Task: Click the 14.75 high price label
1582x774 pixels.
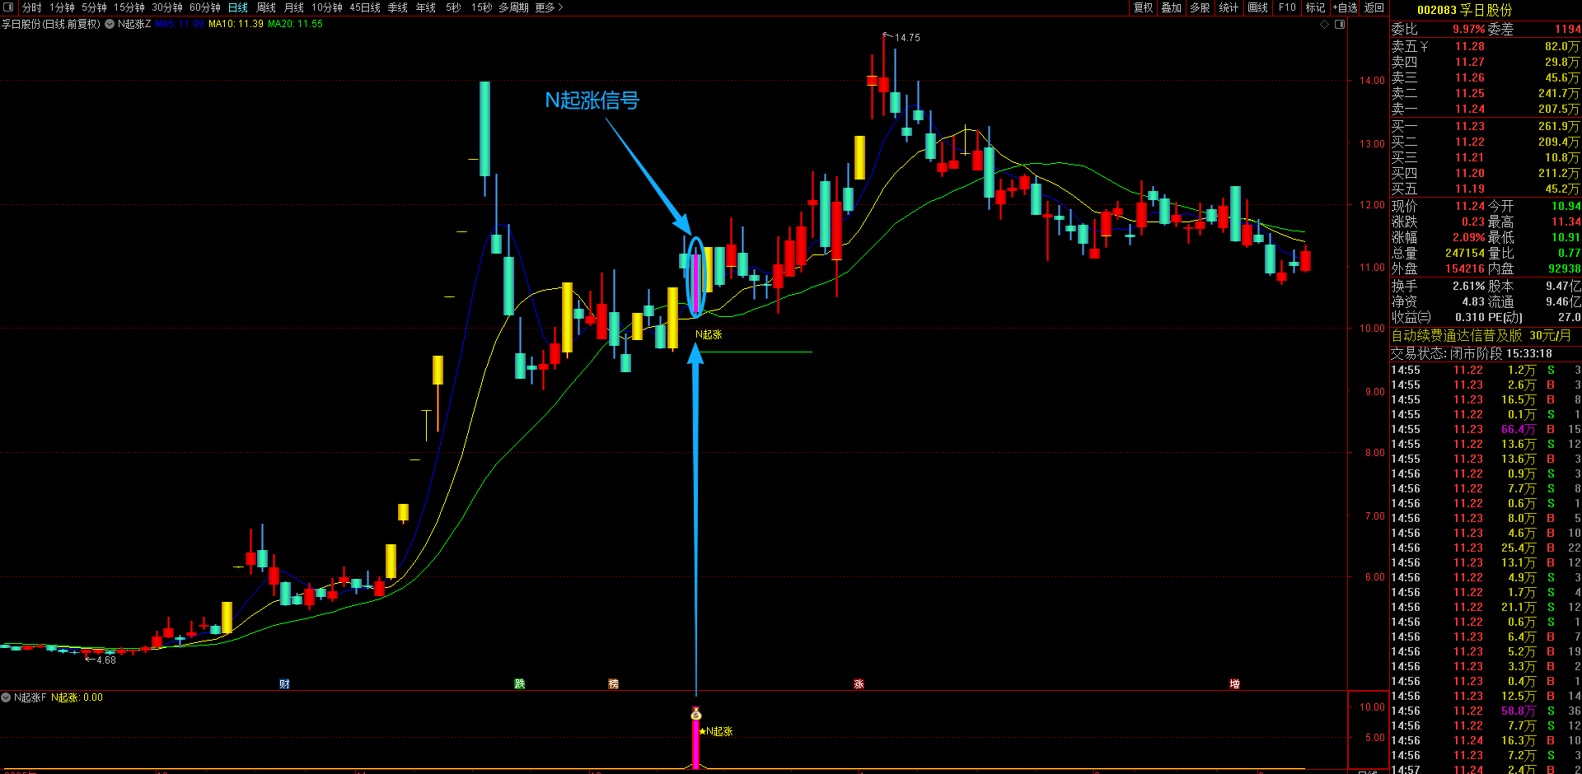Action: click(x=907, y=38)
